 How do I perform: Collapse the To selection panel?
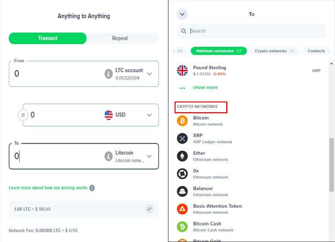[x=182, y=15]
